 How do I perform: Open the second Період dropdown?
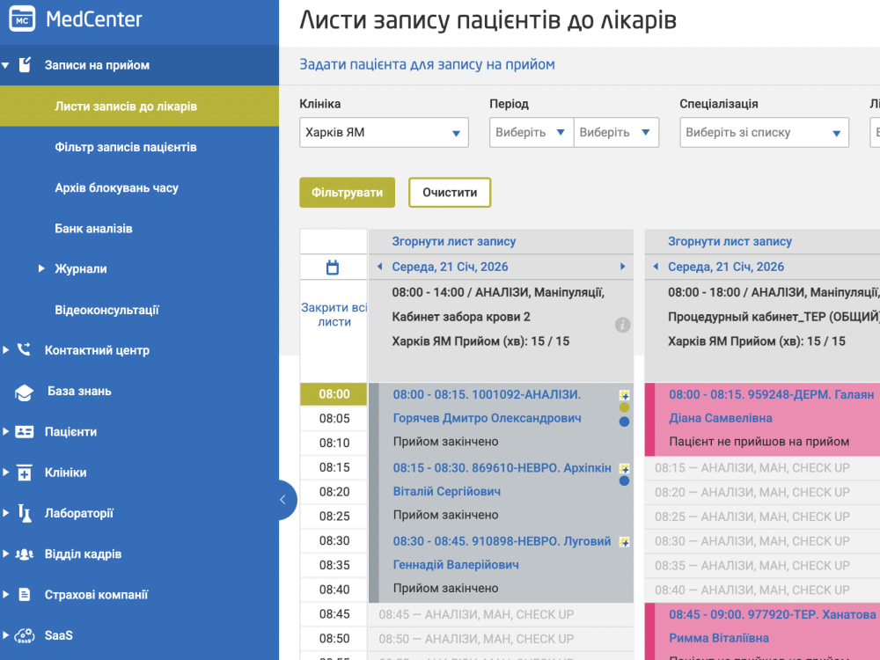tap(616, 133)
